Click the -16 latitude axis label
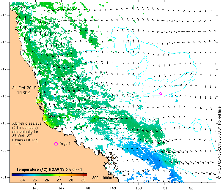Screen dimensions: 223x190 pyautogui.click(x=3, y=42)
